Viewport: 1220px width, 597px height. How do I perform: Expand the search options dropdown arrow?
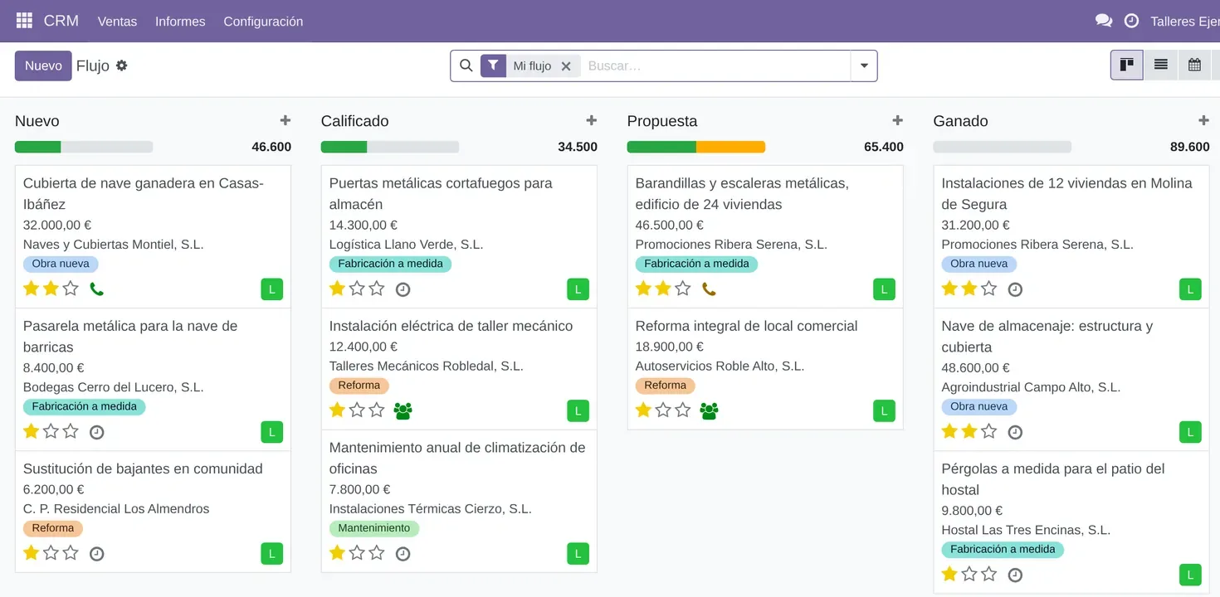click(864, 66)
